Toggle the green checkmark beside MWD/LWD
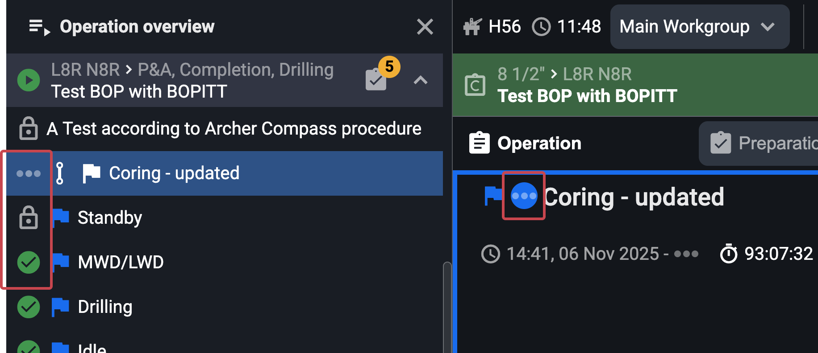 29,262
